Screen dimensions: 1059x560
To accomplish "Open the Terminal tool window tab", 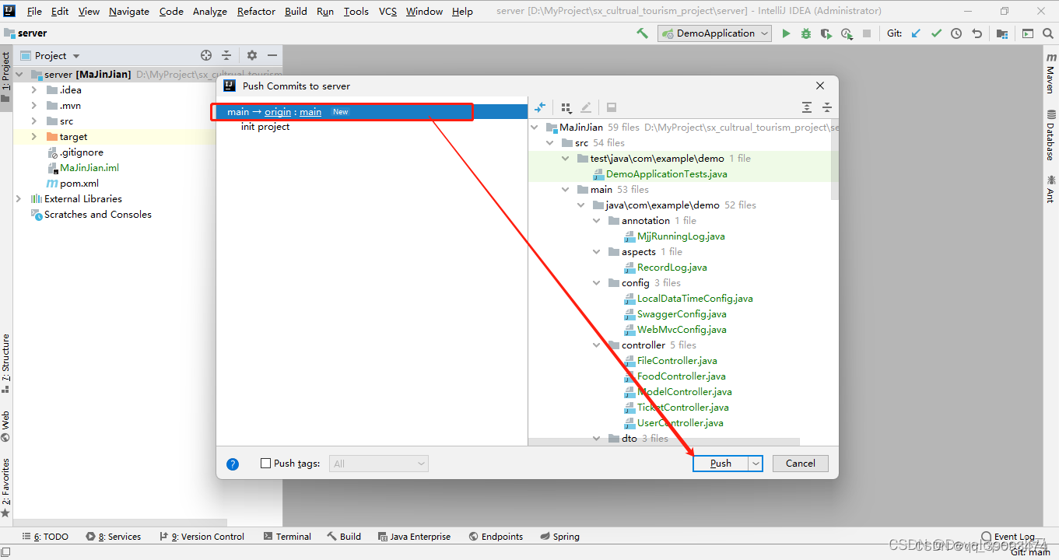I will (287, 537).
